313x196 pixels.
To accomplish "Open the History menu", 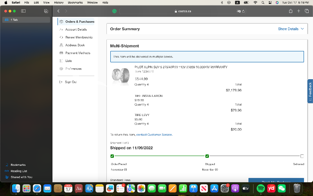I will [x=58, y=2].
